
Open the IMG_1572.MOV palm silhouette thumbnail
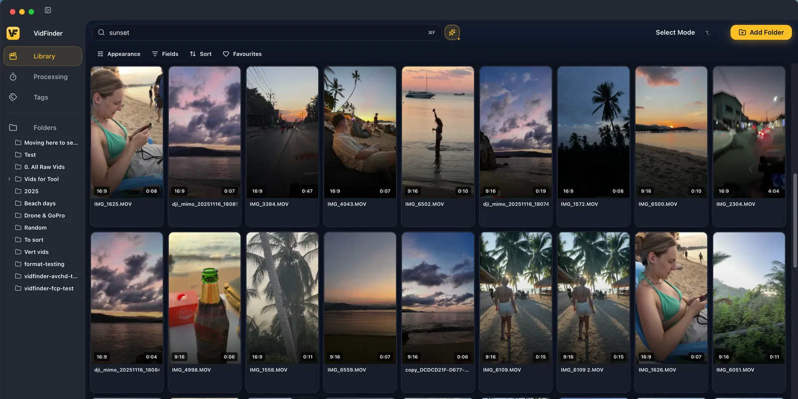[x=594, y=132]
